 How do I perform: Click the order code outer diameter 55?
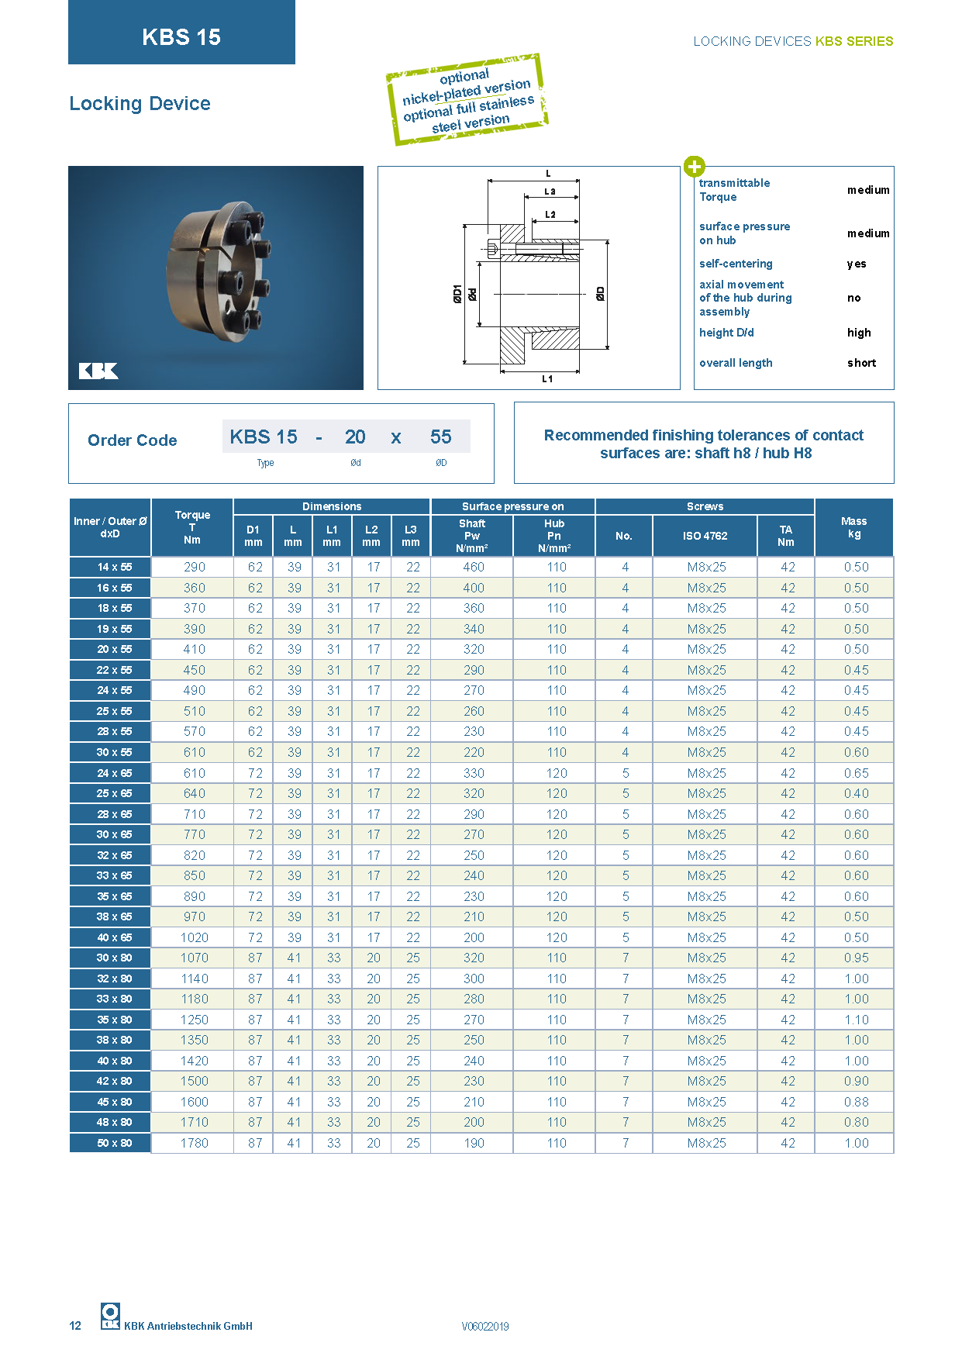pyautogui.click(x=440, y=437)
